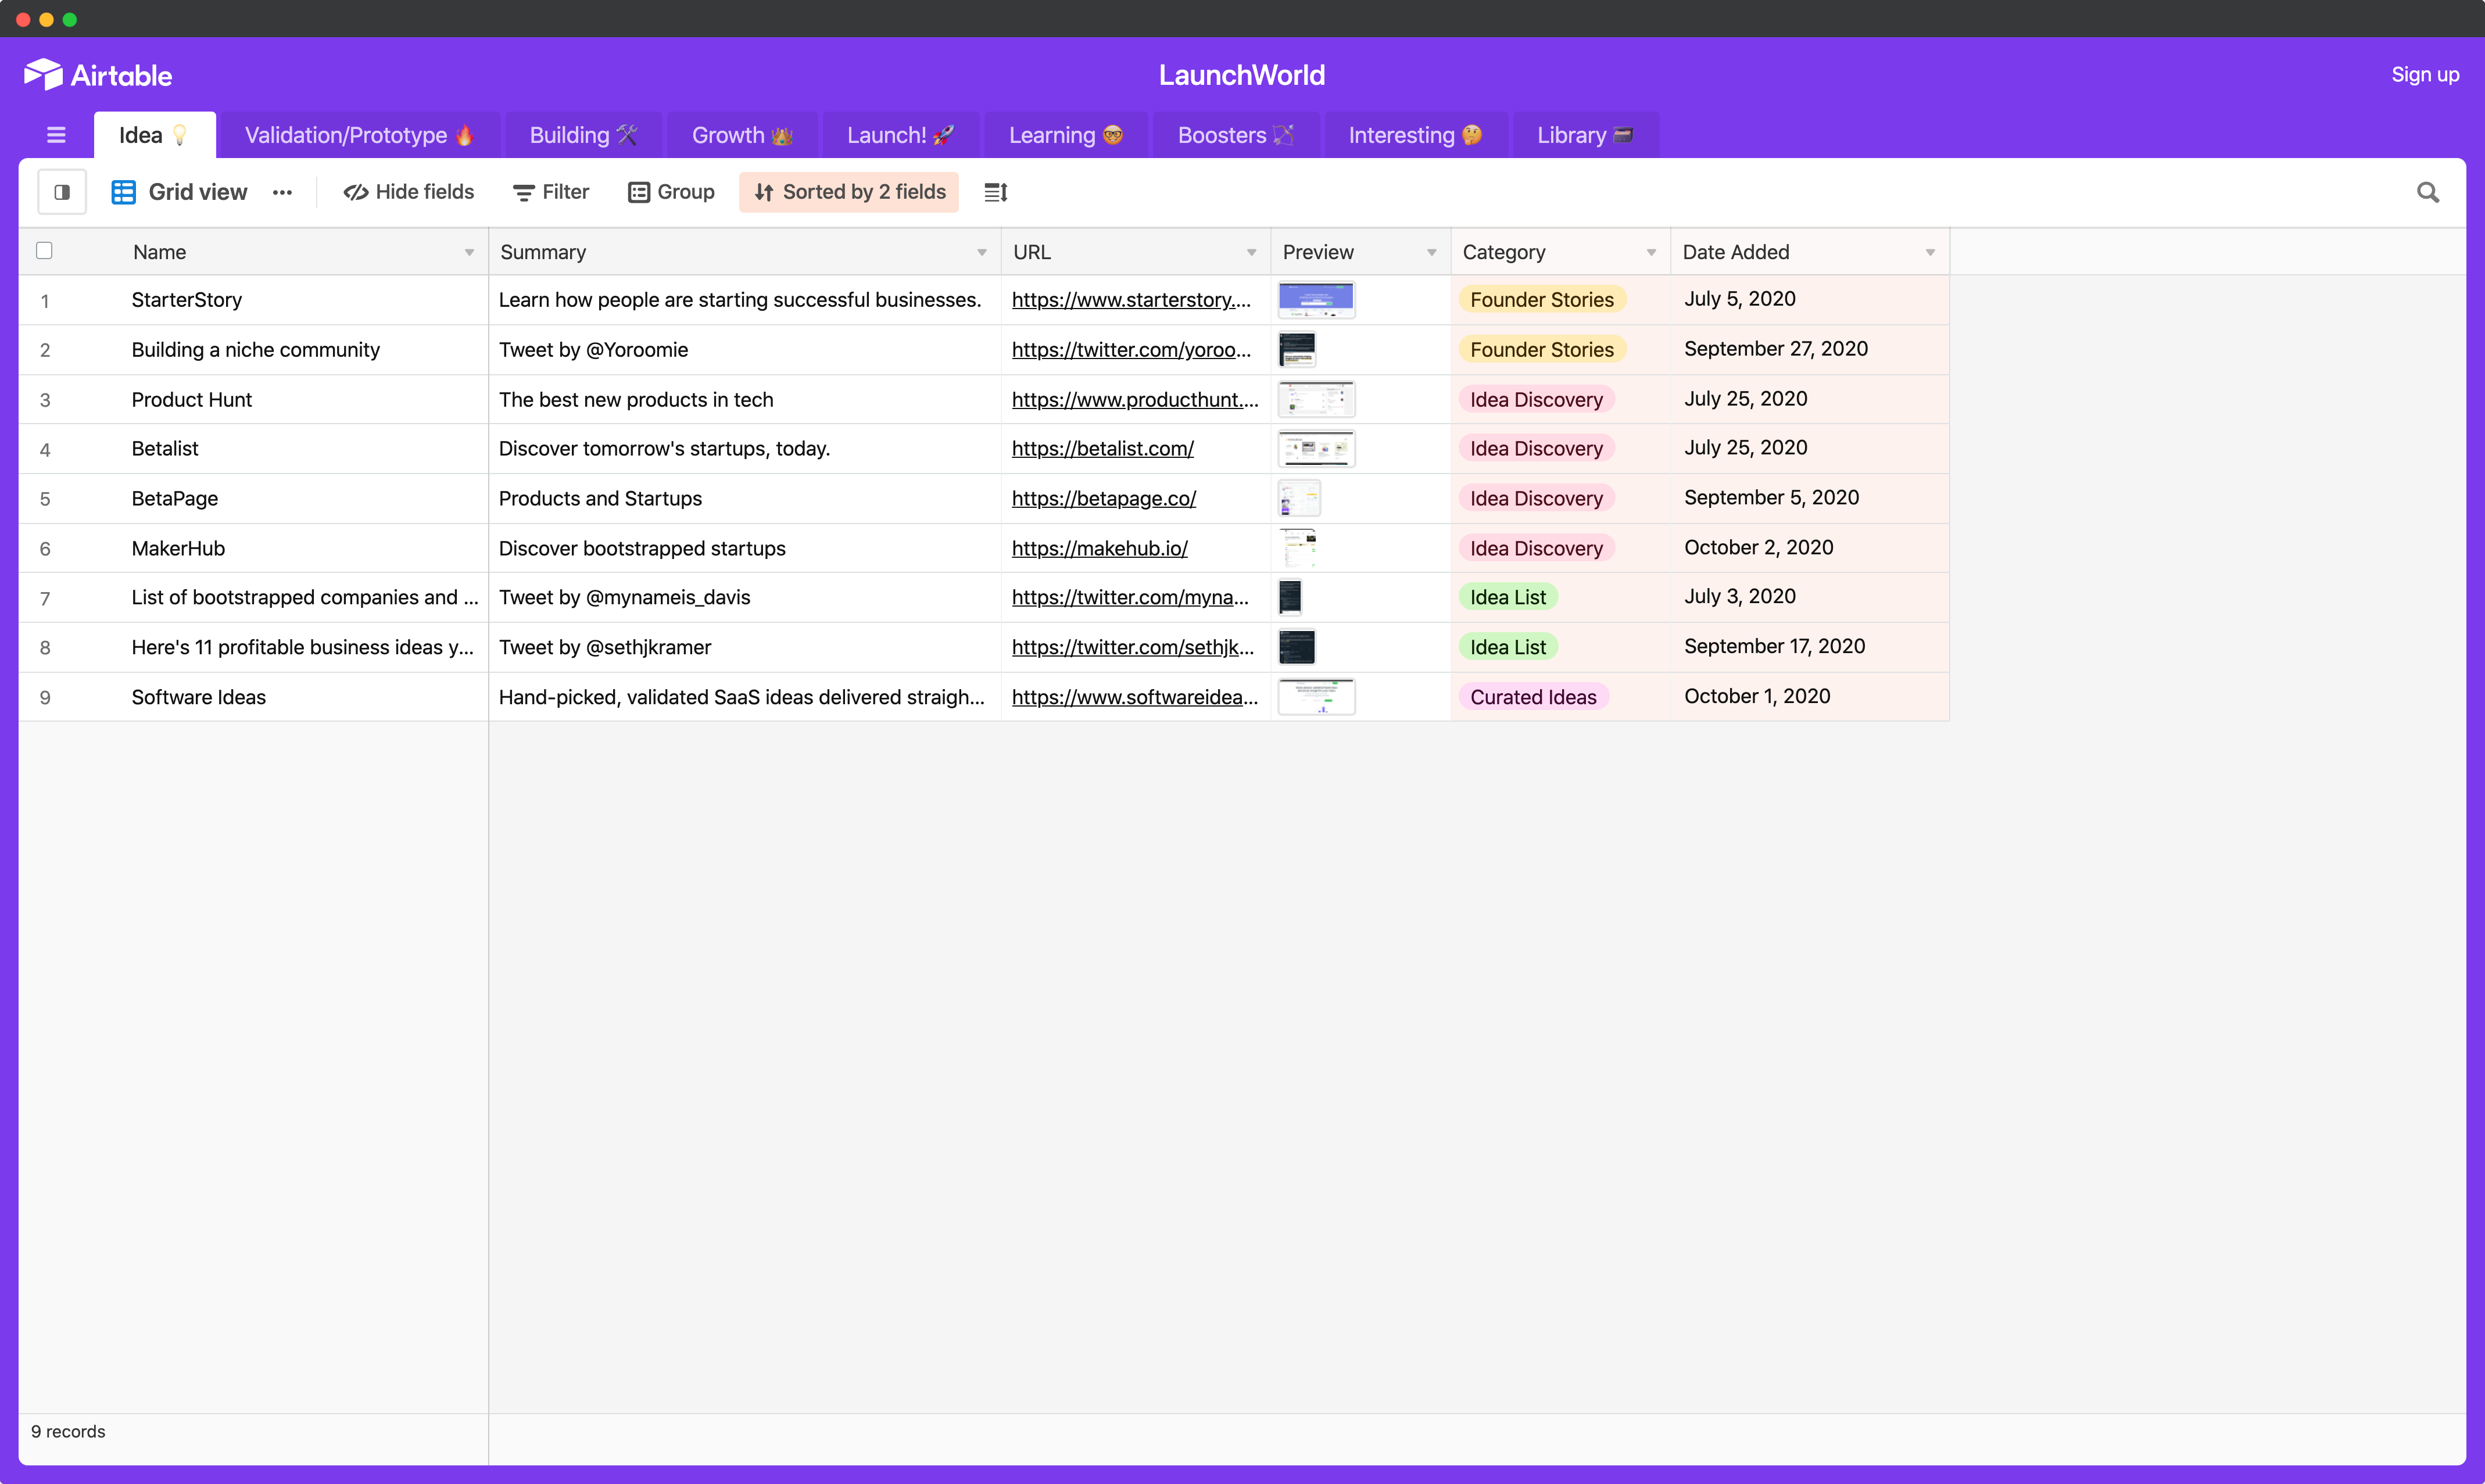2485x1484 pixels.
Task: Switch to the Growth tab
Action: point(743,135)
